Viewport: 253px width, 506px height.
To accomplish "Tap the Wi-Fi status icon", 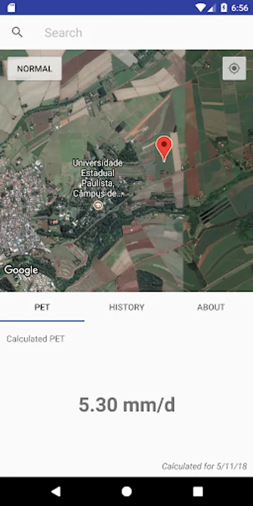I will [x=201, y=7].
